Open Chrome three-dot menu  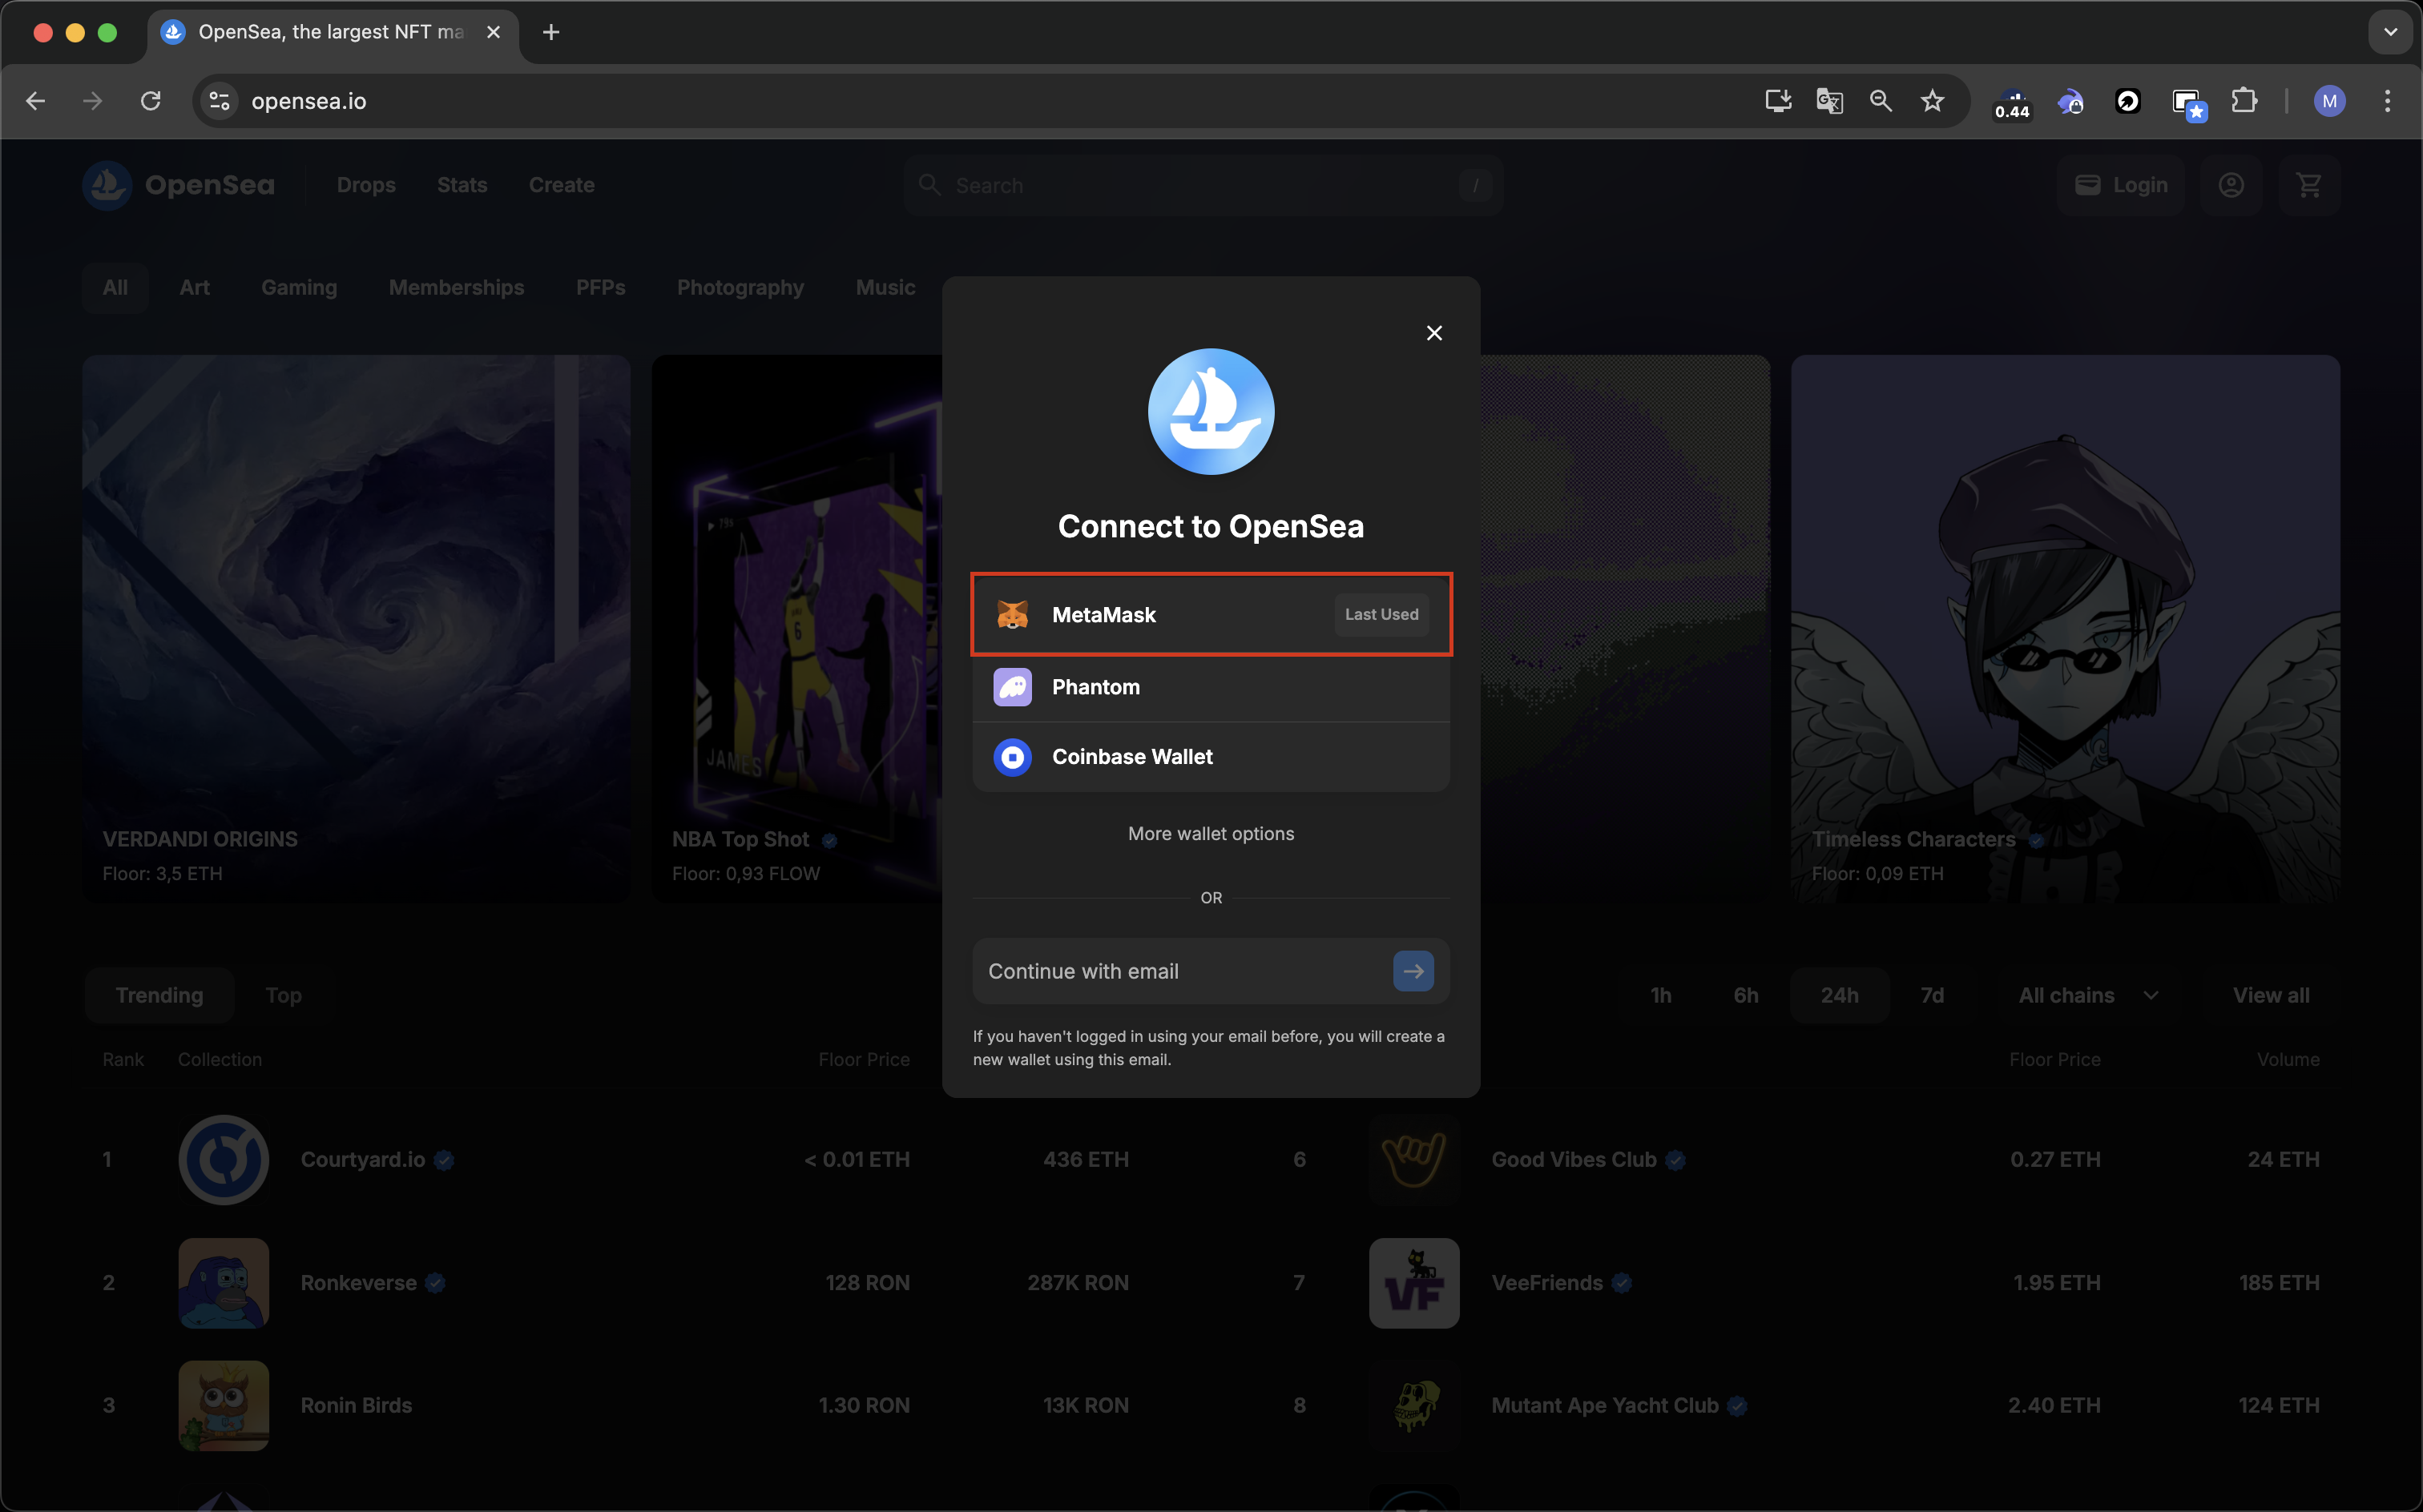tap(2387, 101)
